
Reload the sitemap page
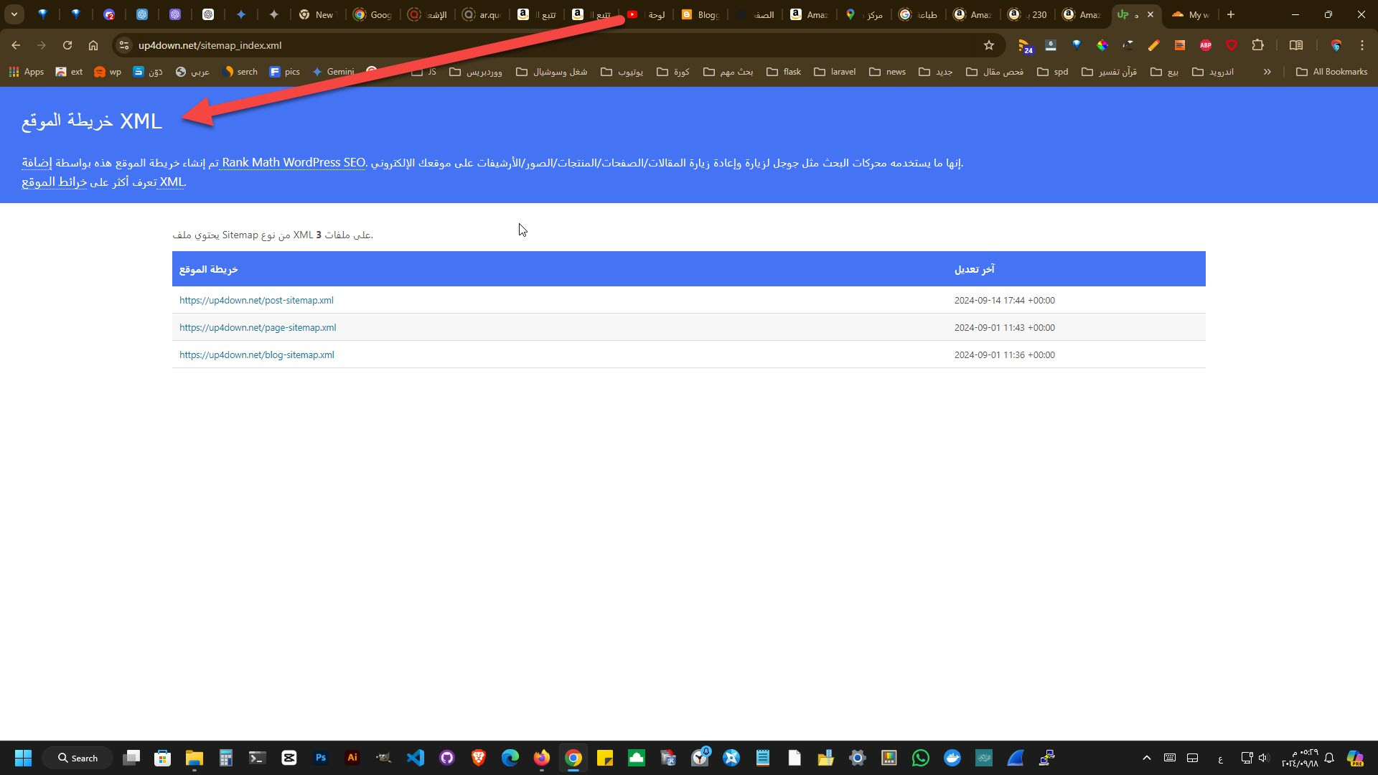click(67, 45)
